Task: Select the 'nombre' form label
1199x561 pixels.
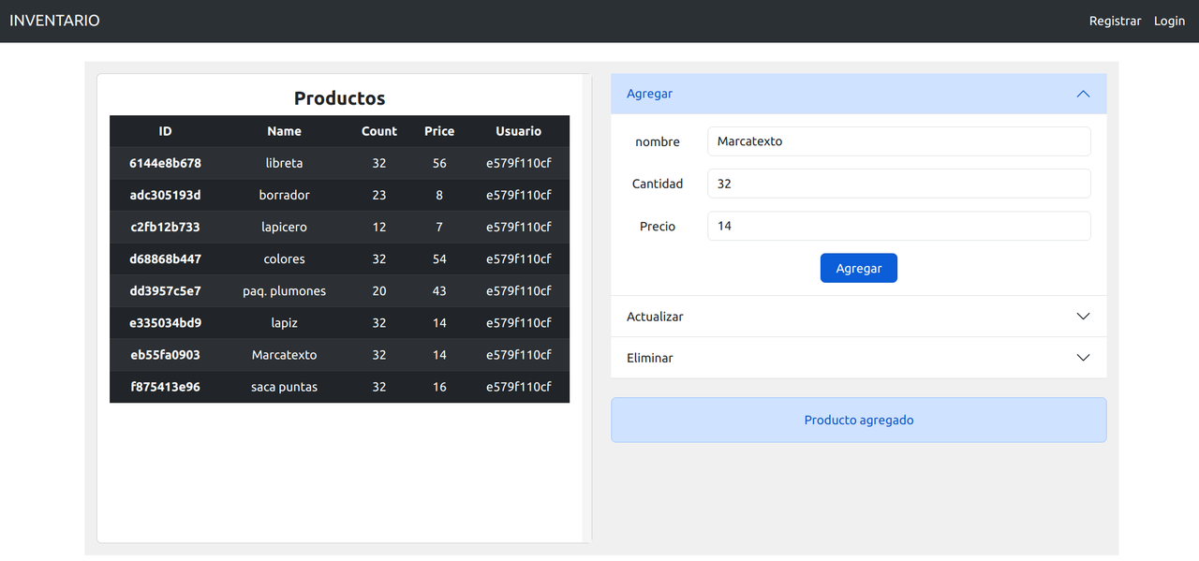Action: pyautogui.click(x=658, y=141)
